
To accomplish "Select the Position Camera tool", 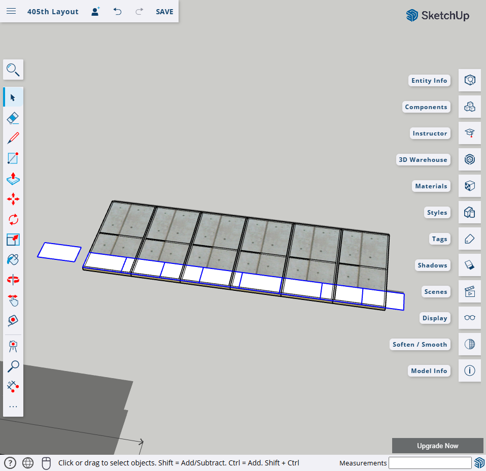I will (13, 346).
